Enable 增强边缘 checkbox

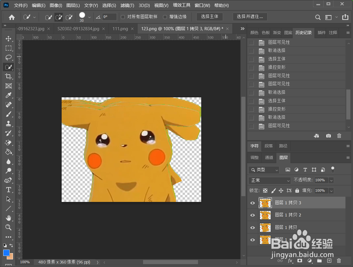point(165,17)
